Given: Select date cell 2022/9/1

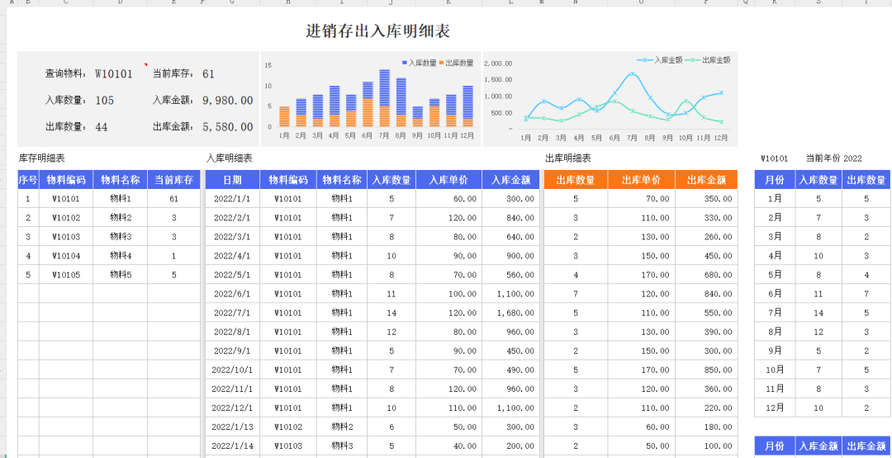Looking at the screenshot, I should pos(232,352).
